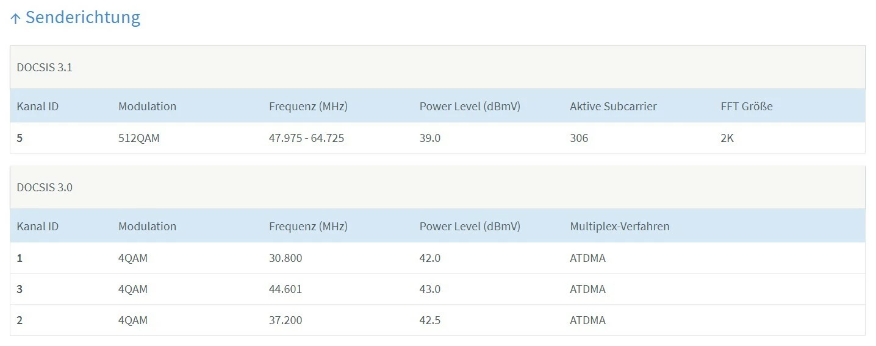Click the Aktive Subcarrier column header
This screenshot has height=346, width=876.
click(x=613, y=106)
